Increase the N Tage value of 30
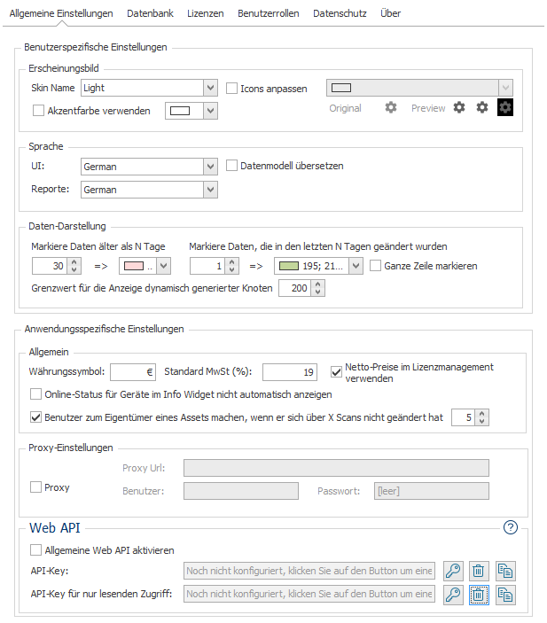The image size is (547, 623). [74, 262]
